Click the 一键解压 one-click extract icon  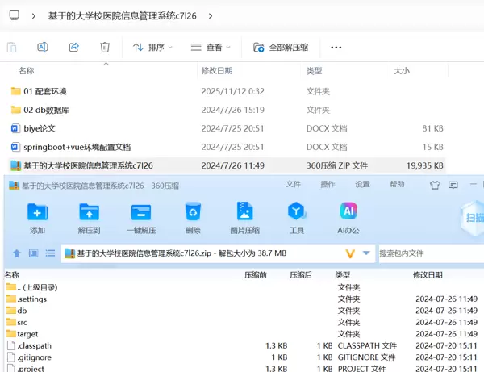(140, 213)
